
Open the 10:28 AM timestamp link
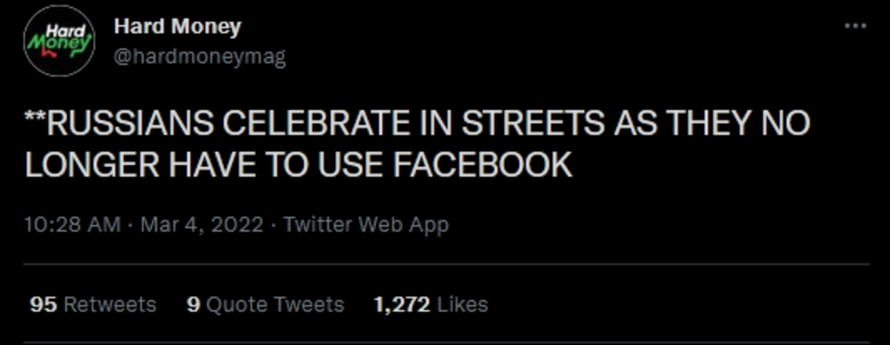[x=73, y=225]
